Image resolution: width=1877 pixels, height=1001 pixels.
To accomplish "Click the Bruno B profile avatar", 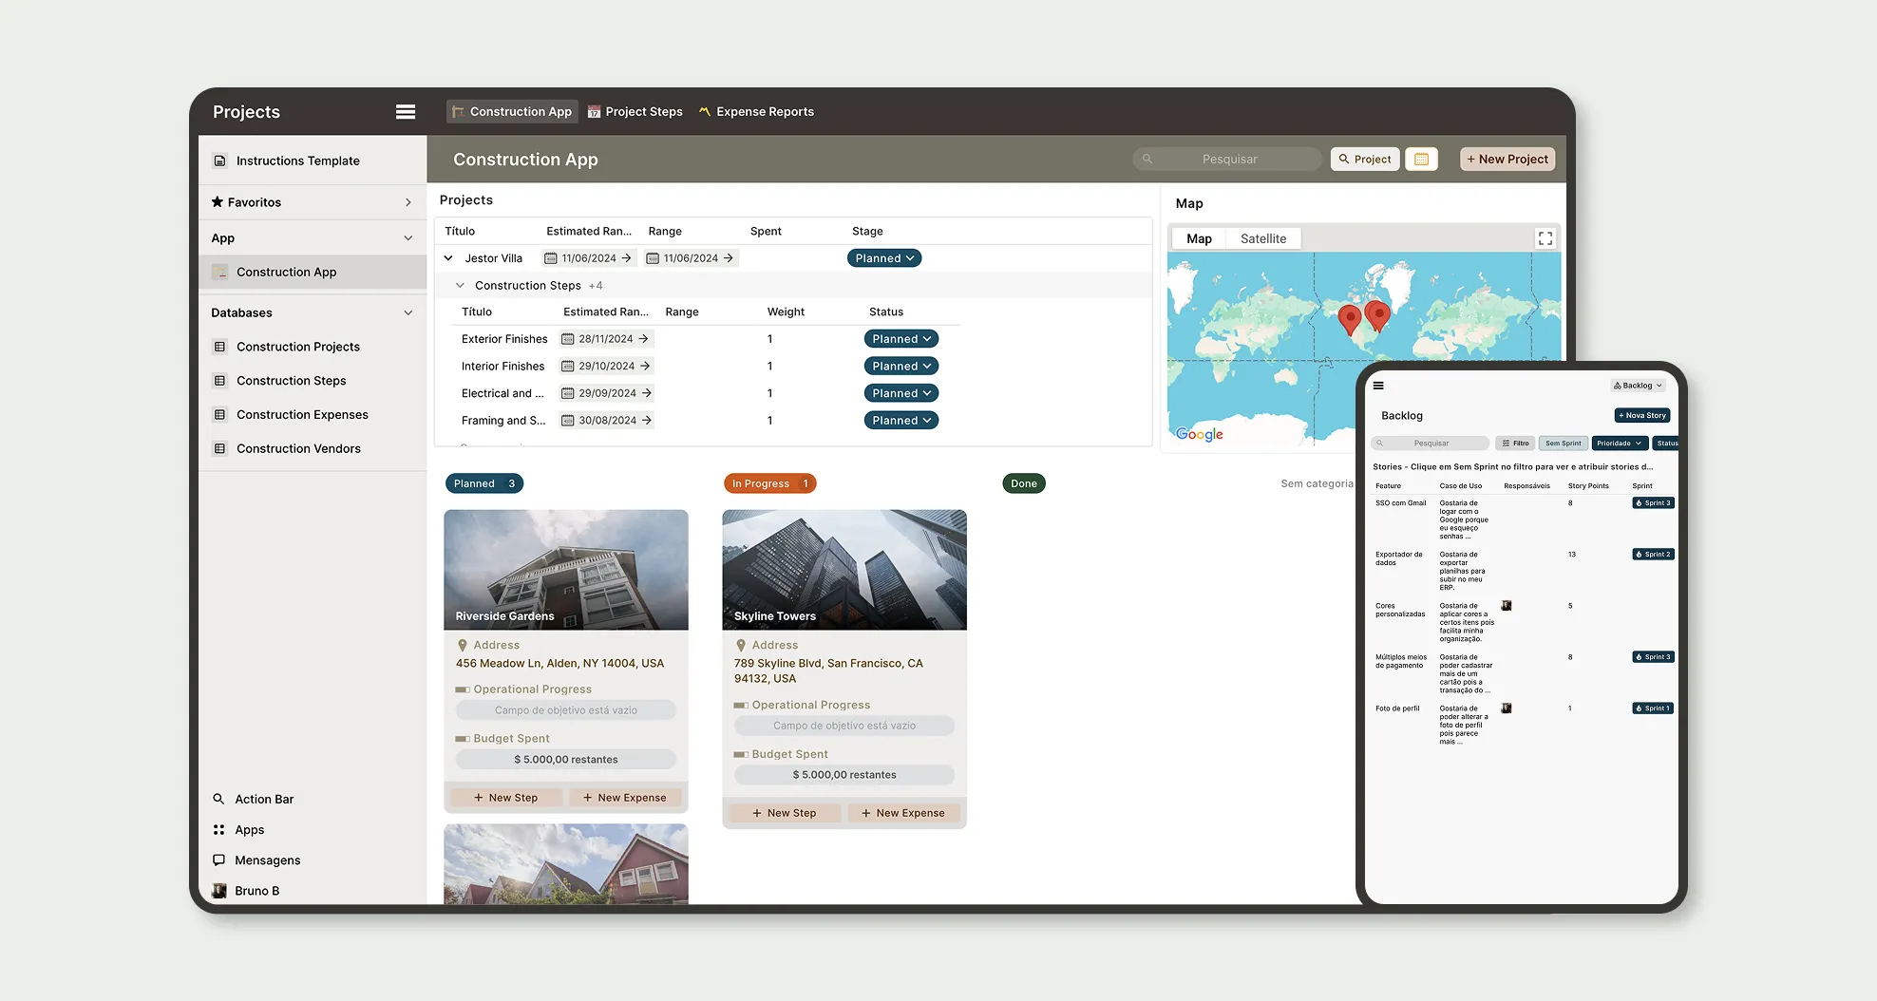I will point(219,890).
